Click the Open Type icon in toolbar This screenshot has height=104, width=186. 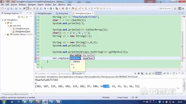[73, 8]
